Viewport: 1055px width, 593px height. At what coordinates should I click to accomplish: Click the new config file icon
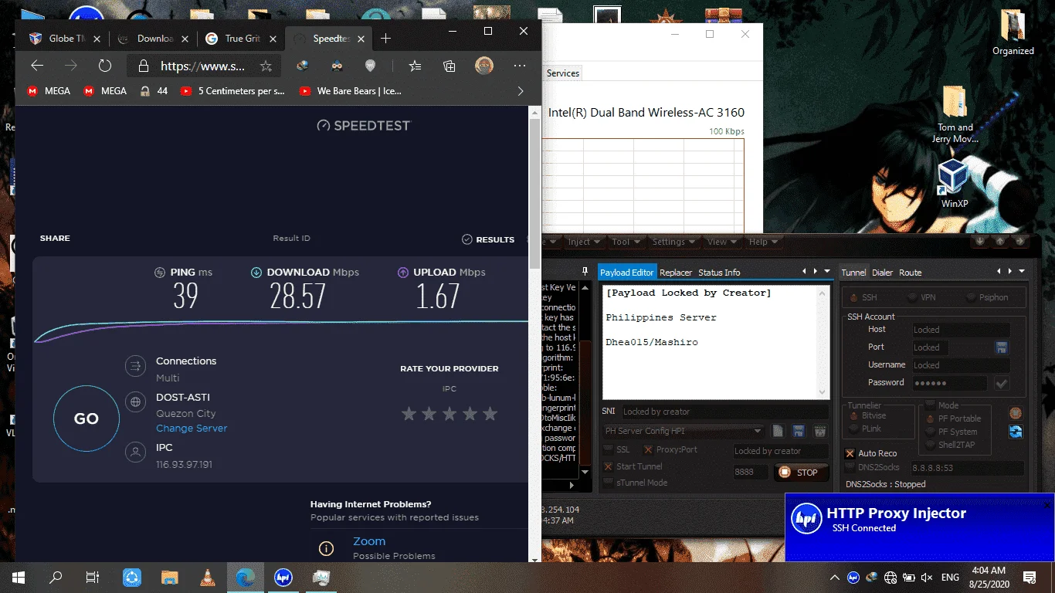coord(779,431)
